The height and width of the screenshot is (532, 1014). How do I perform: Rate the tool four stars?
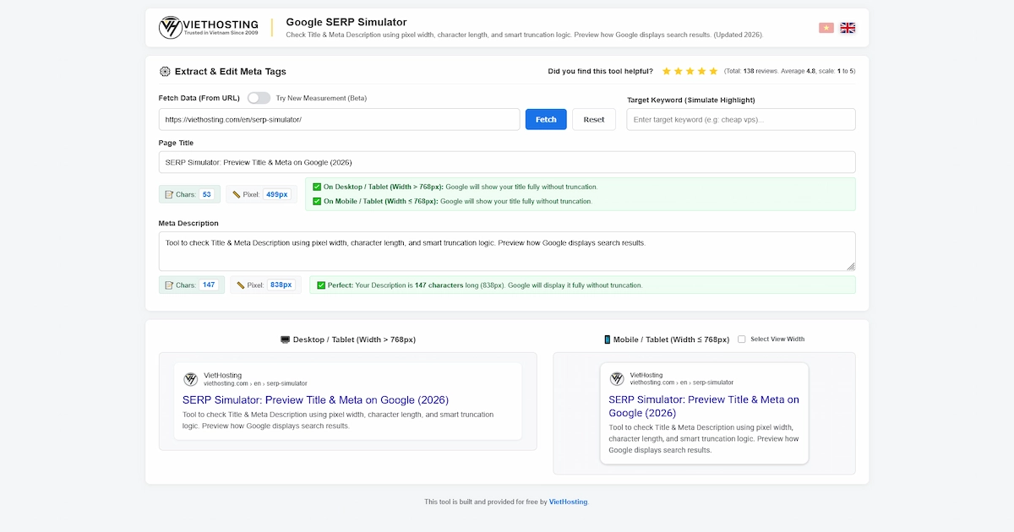pyautogui.click(x=701, y=72)
